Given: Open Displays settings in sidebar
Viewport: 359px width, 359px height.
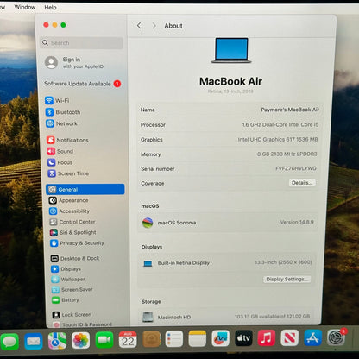Looking at the screenshot, I should point(66,269).
